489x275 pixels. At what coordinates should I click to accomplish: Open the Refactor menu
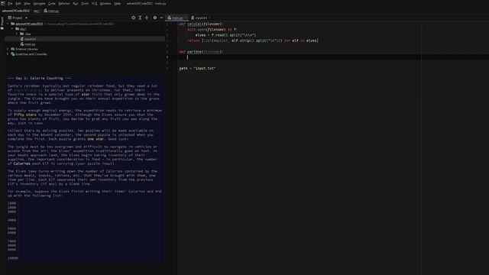(64, 3)
